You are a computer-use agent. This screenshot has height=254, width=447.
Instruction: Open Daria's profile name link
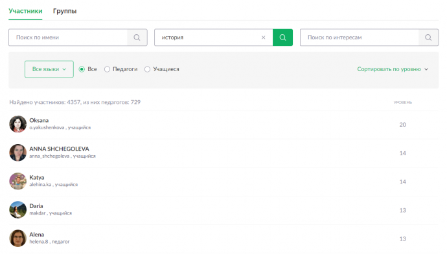tap(36, 206)
